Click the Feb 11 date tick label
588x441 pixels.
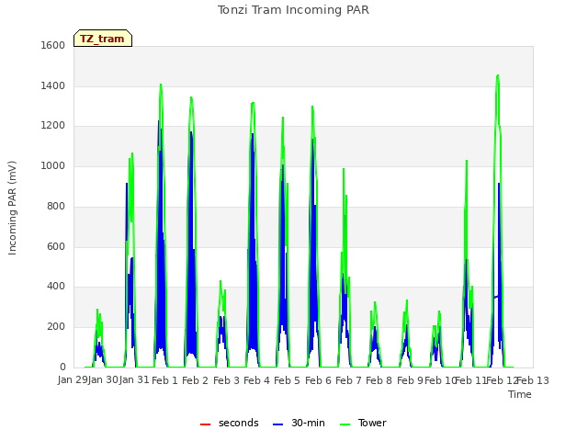coord(470,380)
